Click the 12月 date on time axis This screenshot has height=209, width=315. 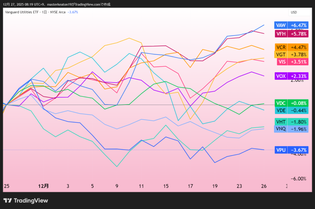point(43,186)
